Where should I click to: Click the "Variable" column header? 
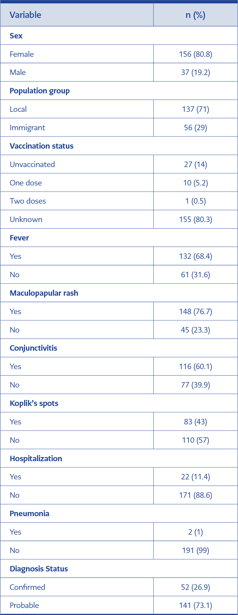click(25, 15)
